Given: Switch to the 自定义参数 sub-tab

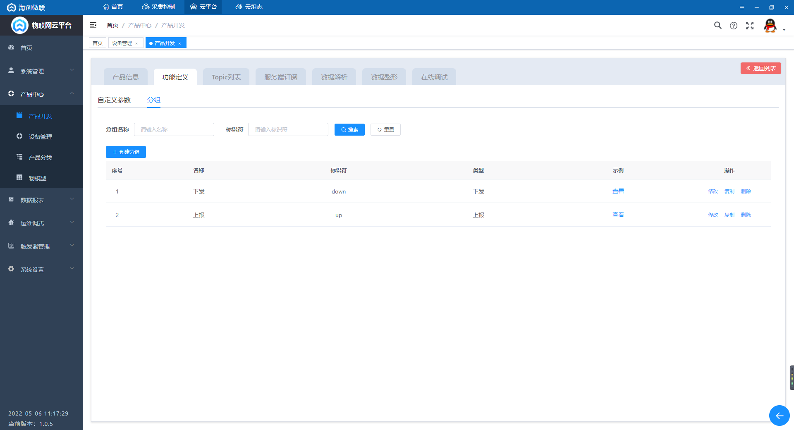Looking at the screenshot, I should click(x=114, y=100).
